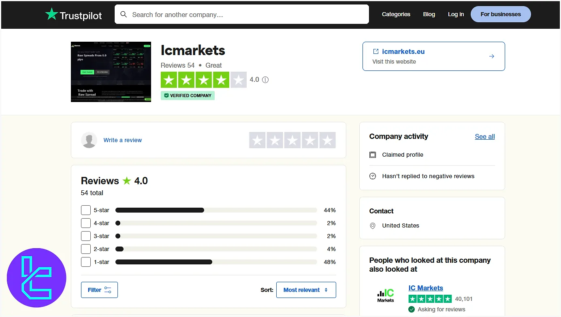
Task: Tick the 2-star filter checkbox
Action: pos(86,249)
